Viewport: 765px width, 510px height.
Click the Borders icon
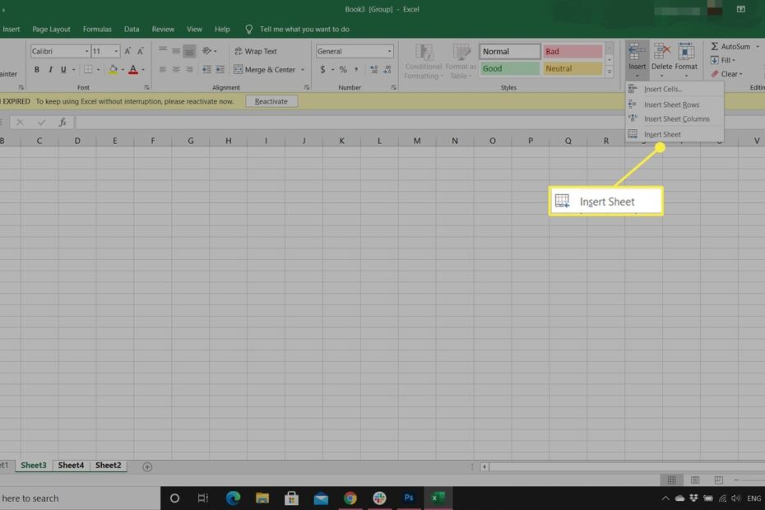88,70
